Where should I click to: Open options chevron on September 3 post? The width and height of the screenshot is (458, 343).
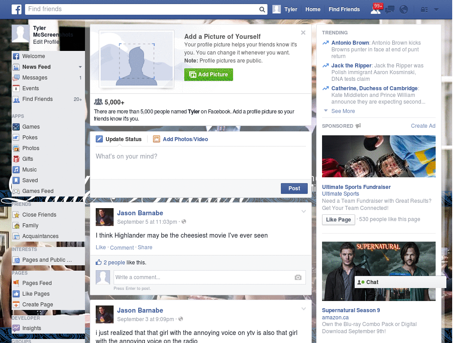coord(304,309)
